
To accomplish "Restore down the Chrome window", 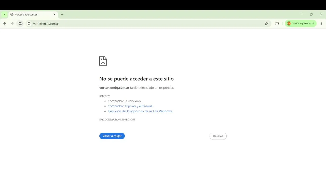I will [311, 14].
